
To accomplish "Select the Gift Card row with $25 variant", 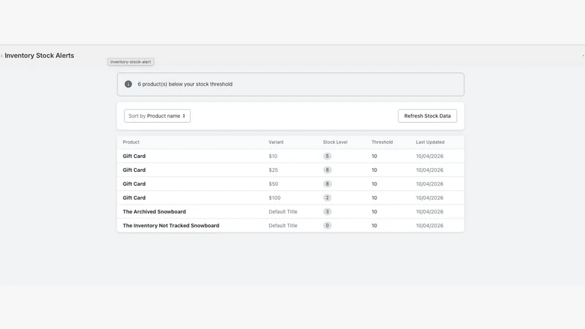I will pyautogui.click(x=290, y=170).
